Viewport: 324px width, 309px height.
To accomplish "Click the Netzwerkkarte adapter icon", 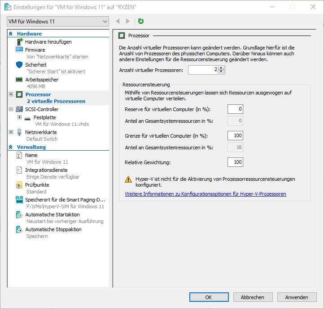I will coord(19,132).
